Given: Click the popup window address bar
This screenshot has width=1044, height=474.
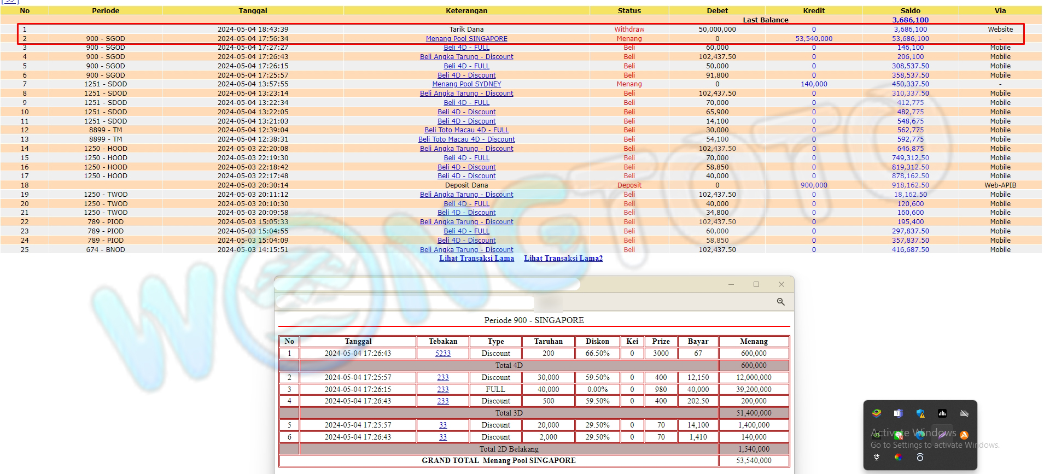Looking at the screenshot, I should coord(405,302).
